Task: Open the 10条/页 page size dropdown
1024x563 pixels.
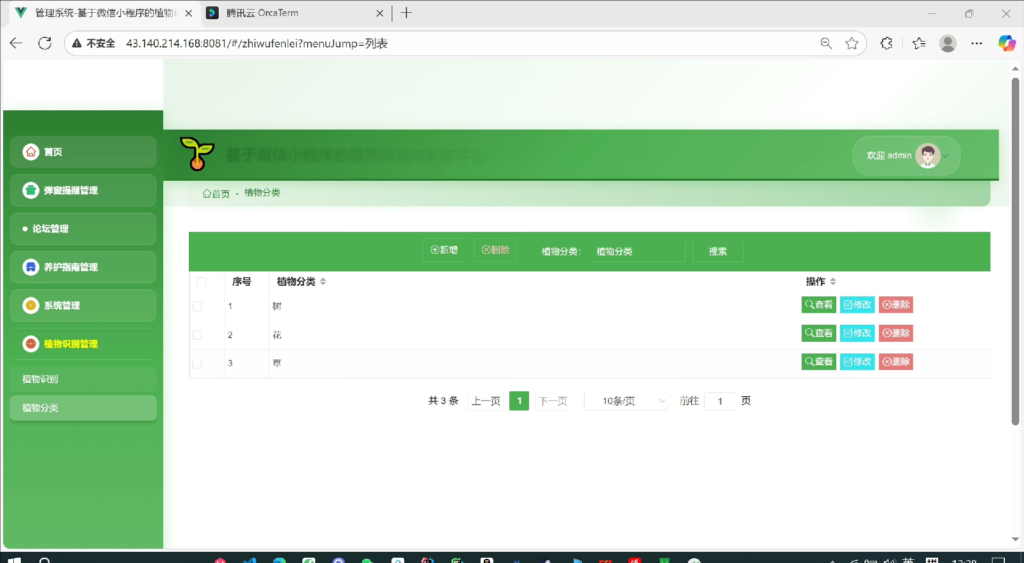Action: pyautogui.click(x=626, y=401)
